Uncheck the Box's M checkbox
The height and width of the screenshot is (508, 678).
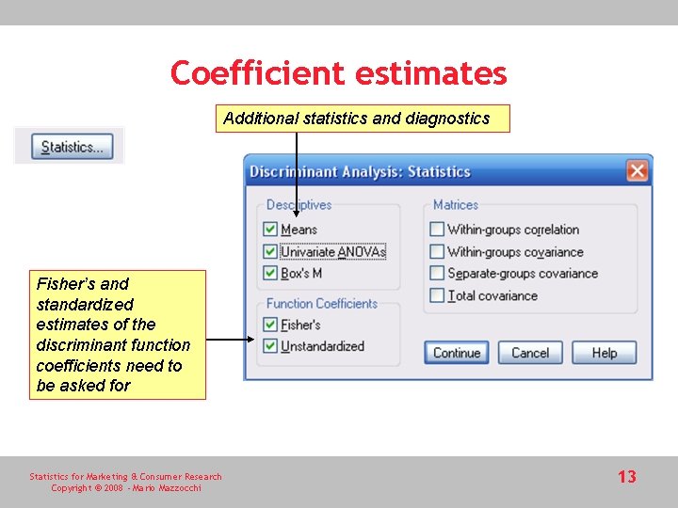click(270, 273)
